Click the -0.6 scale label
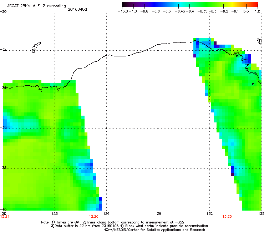This screenshot has height=232, width=264. [x=156, y=11]
